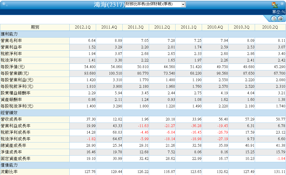Click the 經營績效 section header
The image size is (286, 175).
pos(9,113)
